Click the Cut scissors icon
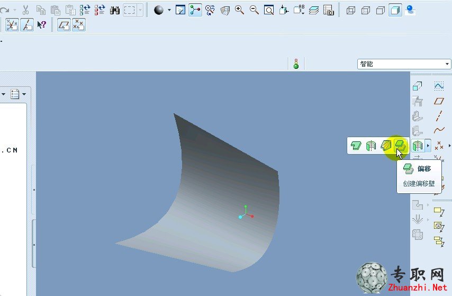This screenshot has width=452, height=296. 26,10
